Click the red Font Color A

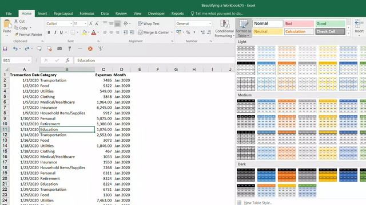tap(94, 32)
